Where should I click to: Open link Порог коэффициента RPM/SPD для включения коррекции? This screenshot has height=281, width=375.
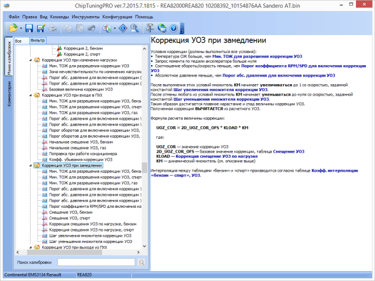tap(303, 66)
